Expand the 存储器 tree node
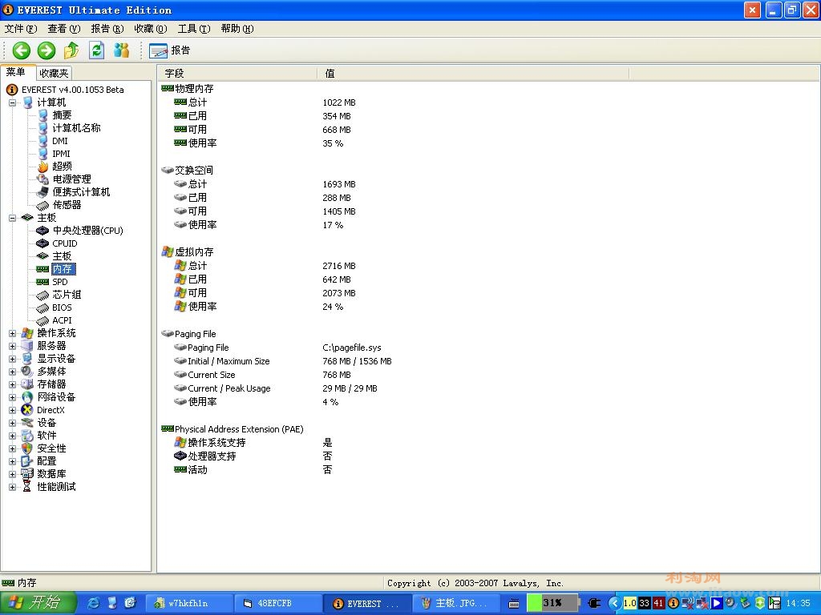821x615 pixels. (13, 384)
